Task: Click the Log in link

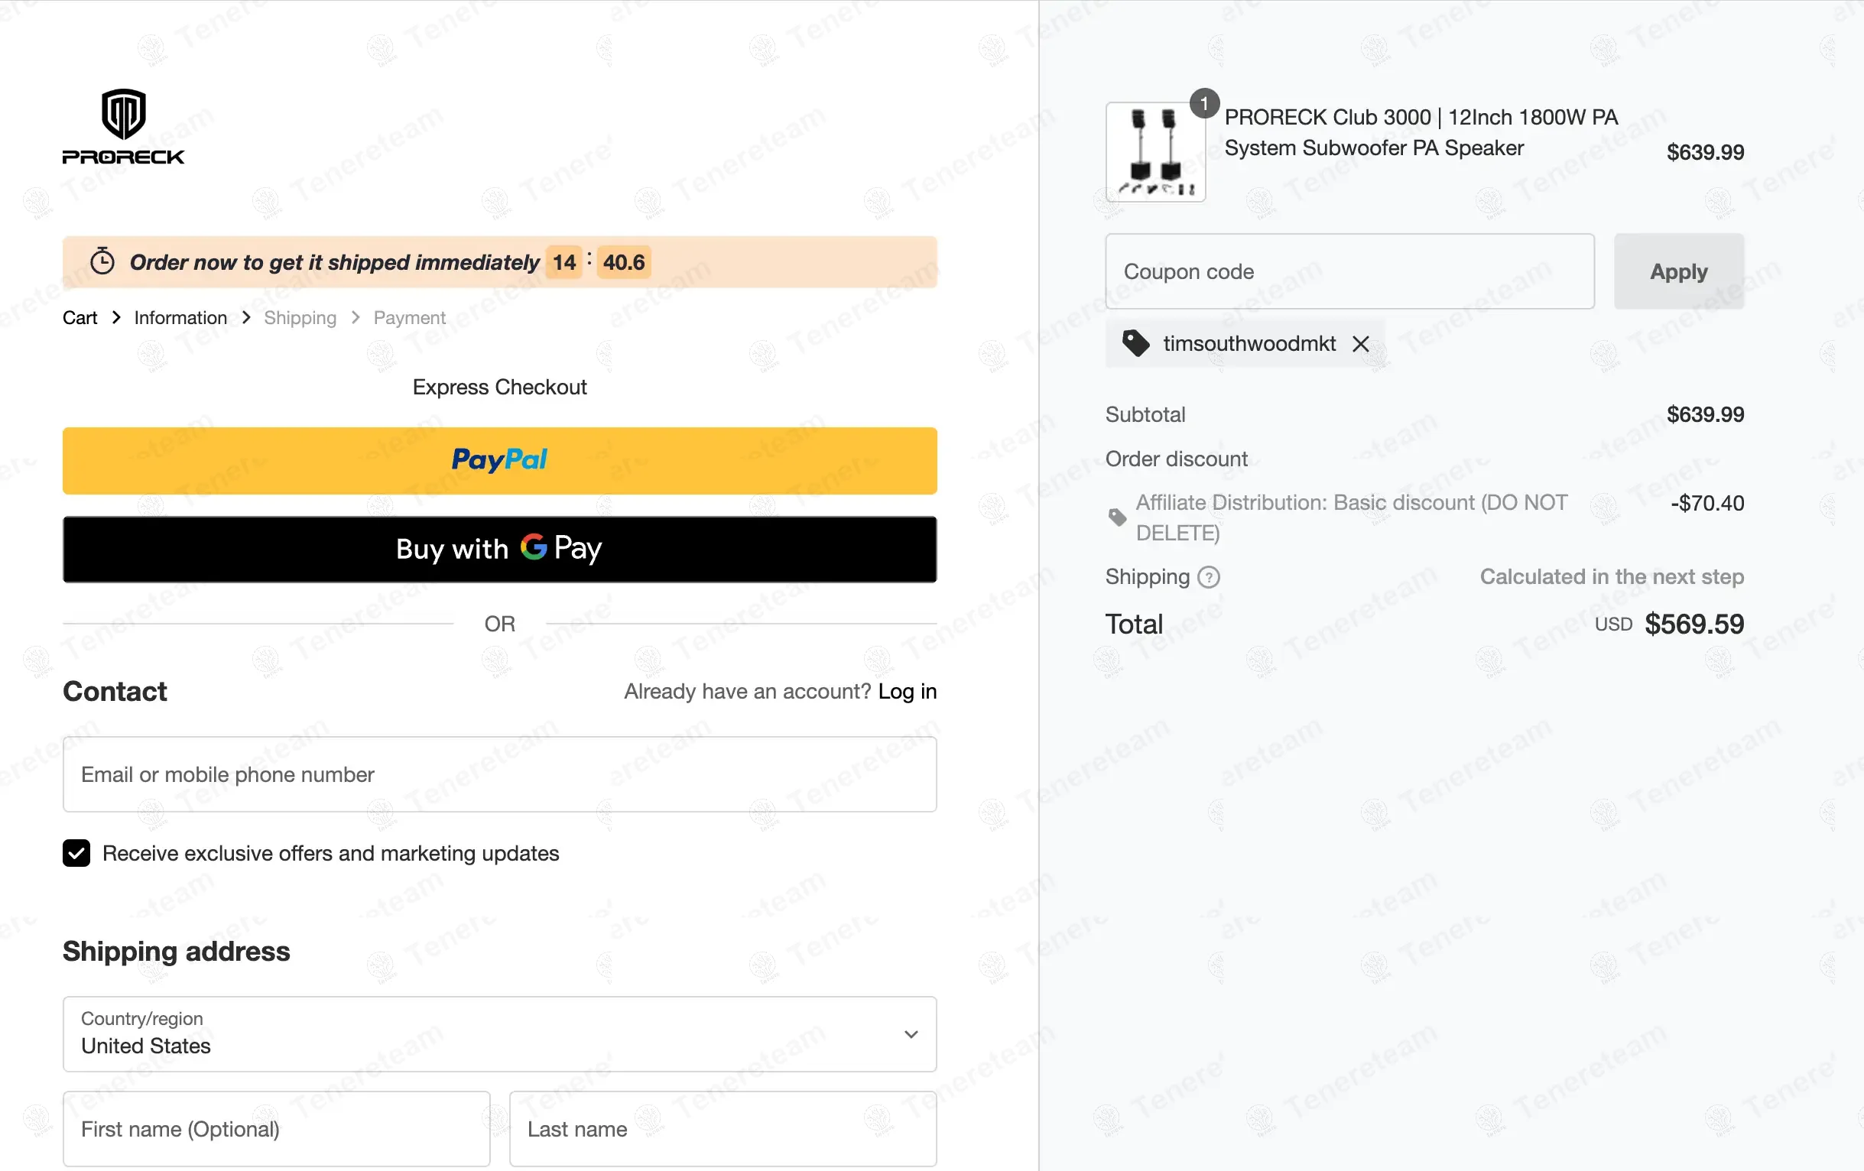Action: tap(908, 691)
